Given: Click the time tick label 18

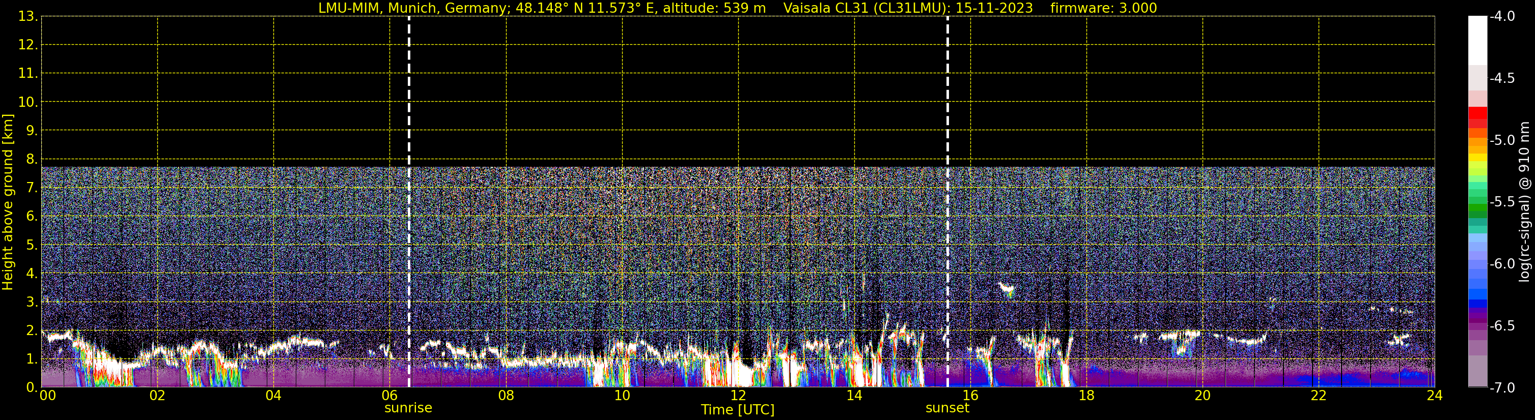Looking at the screenshot, I should (1087, 396).
